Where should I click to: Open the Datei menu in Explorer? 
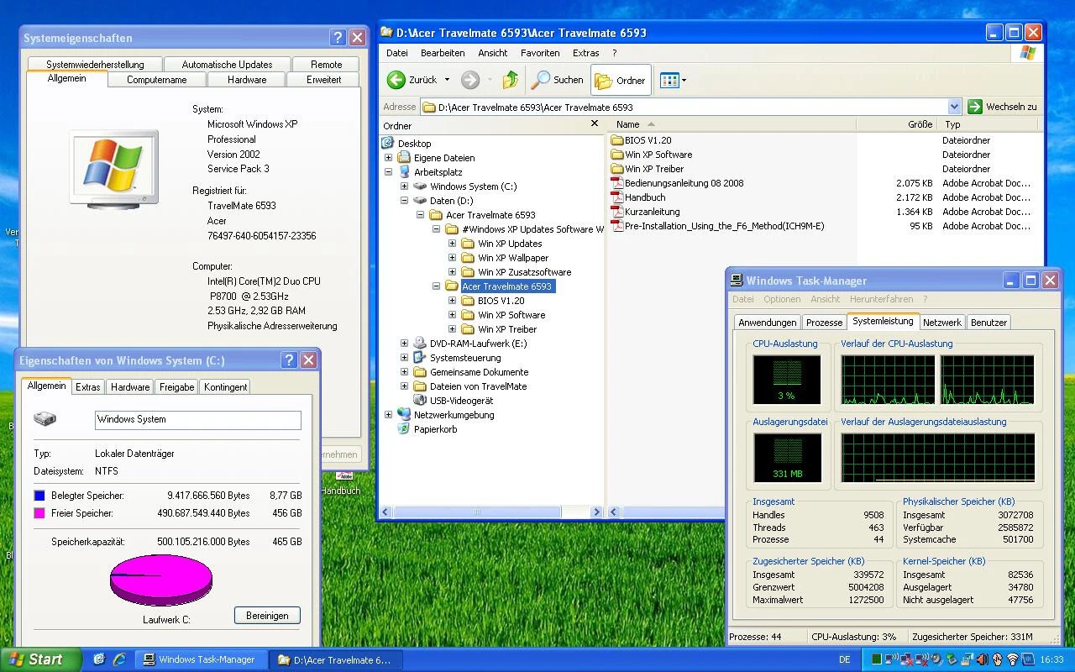click(397, 53)
